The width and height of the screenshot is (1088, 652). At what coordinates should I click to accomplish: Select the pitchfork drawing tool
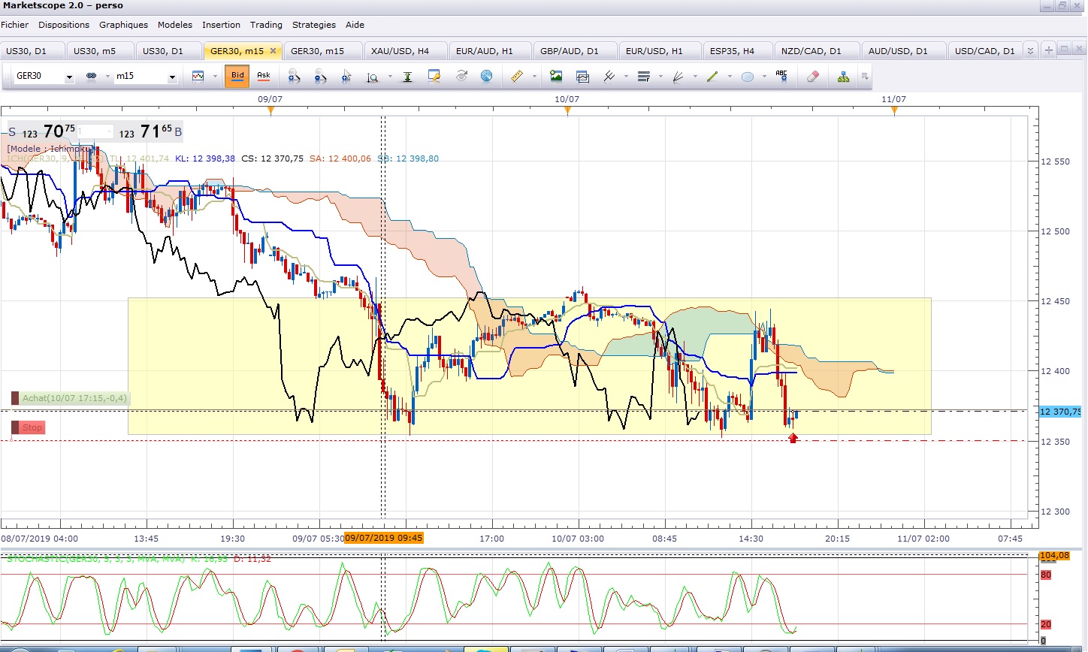coord(609,76)
